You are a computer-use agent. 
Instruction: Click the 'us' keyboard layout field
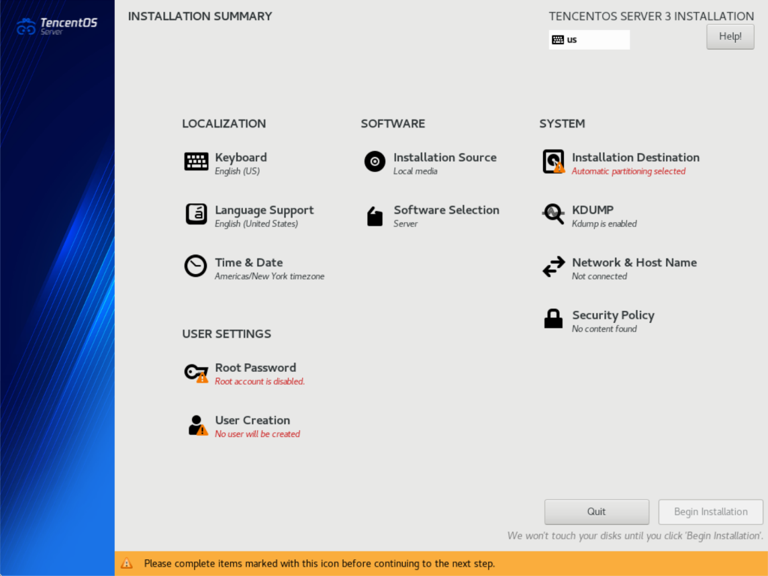(x=589, y=40)
